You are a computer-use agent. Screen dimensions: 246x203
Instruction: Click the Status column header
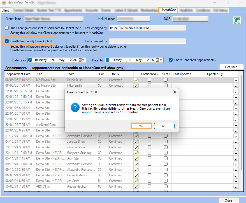point(121,74)
